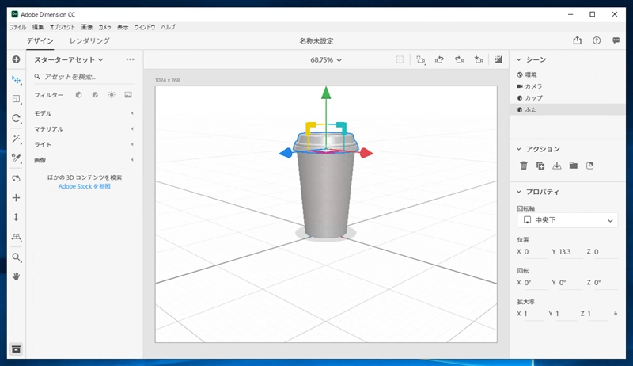The image size is (633, 366).
Task: Duplicate the selected object icon
Action: (540, 166)
